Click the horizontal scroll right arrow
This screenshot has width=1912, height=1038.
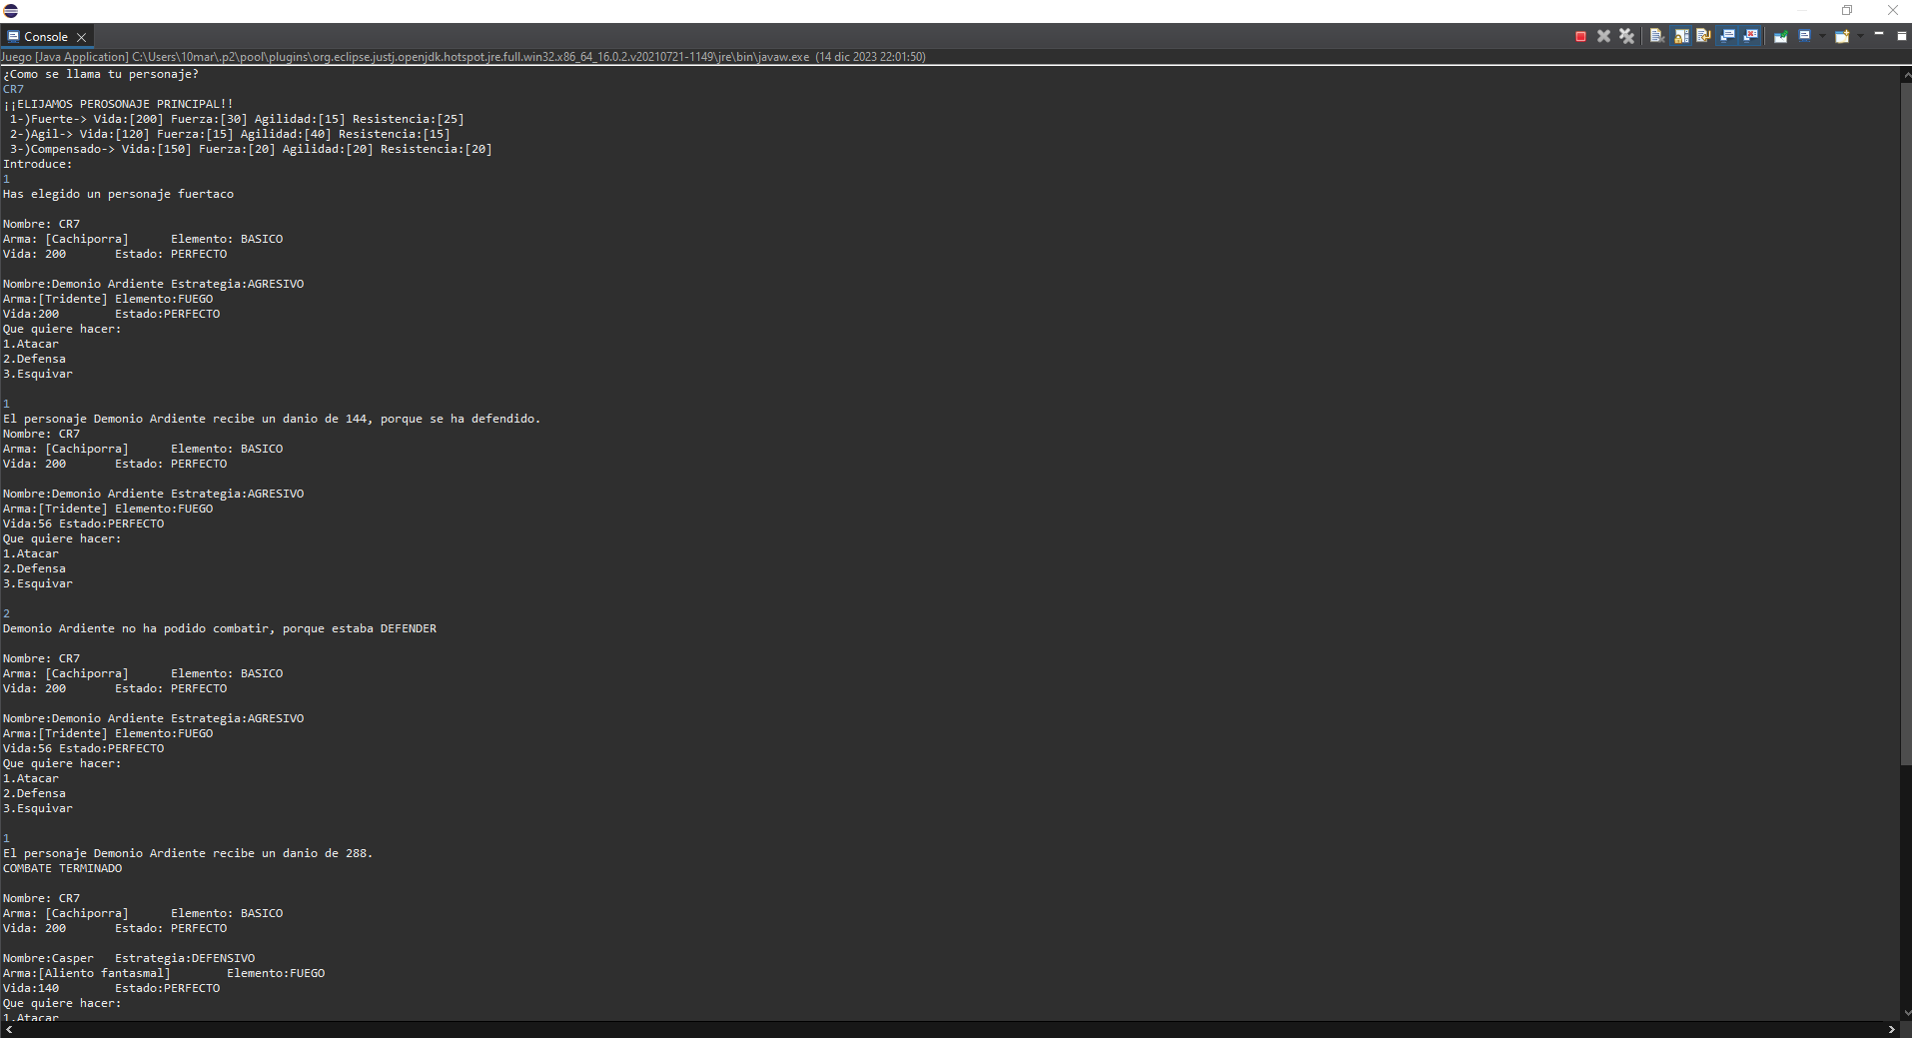1891,1029
